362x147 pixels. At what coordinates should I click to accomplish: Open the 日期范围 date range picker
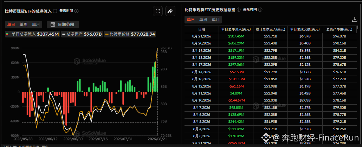63,24
